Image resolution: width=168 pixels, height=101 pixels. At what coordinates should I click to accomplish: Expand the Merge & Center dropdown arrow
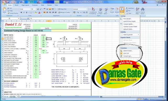coord(71,13)
